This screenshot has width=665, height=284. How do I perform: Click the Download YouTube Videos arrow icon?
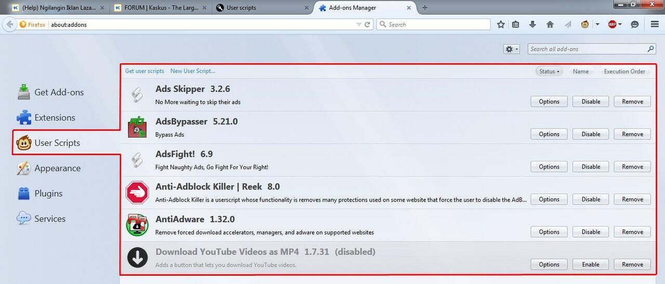[x=138, y=258]
